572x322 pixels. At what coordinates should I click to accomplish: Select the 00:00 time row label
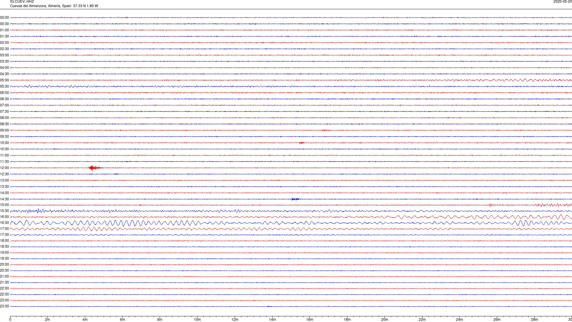4,18
